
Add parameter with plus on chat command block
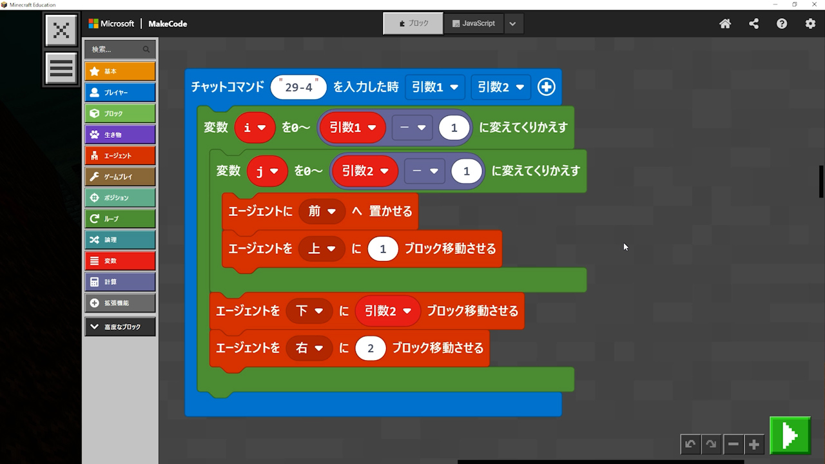(546, 87)
